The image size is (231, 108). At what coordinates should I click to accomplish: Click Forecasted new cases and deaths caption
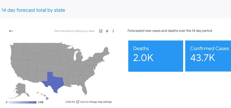(170, 31)
